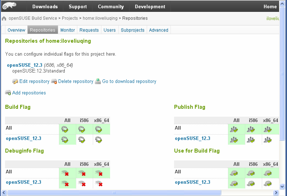Click the Add repositories drive icon
The height and width of the screenshot is (196, 287).
click(8, 93)
